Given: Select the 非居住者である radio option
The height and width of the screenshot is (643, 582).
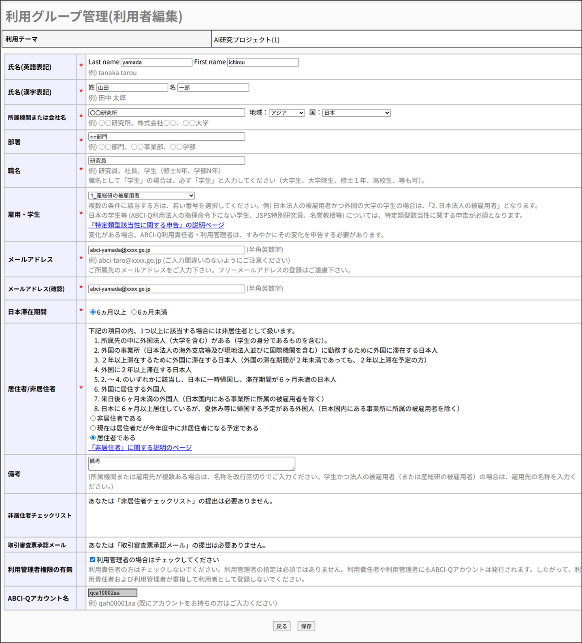Looking at the screenshot, I should 93,418.
